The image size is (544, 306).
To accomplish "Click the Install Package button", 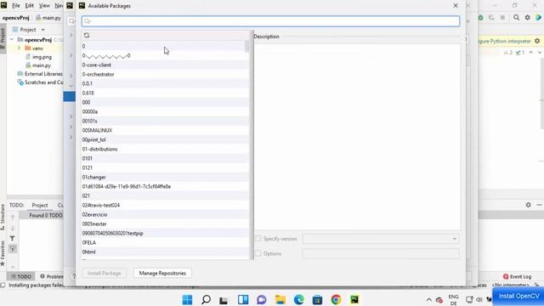I will point(104,274).
